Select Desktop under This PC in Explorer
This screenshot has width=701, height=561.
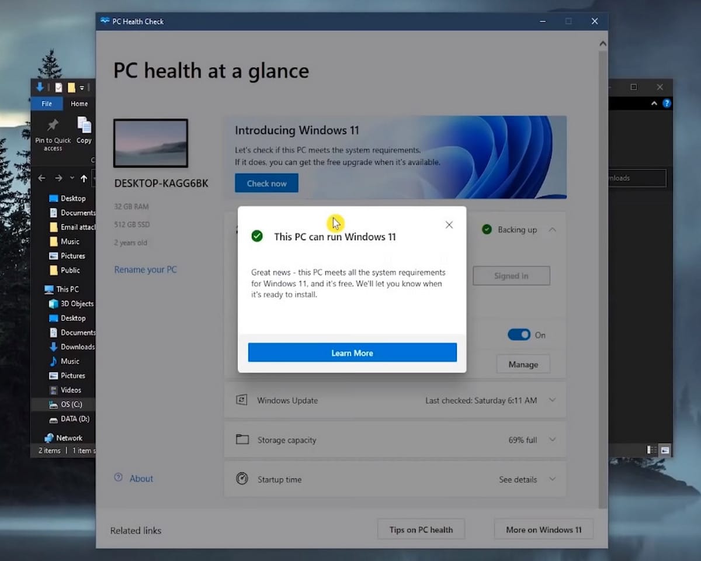pos(67,318)
